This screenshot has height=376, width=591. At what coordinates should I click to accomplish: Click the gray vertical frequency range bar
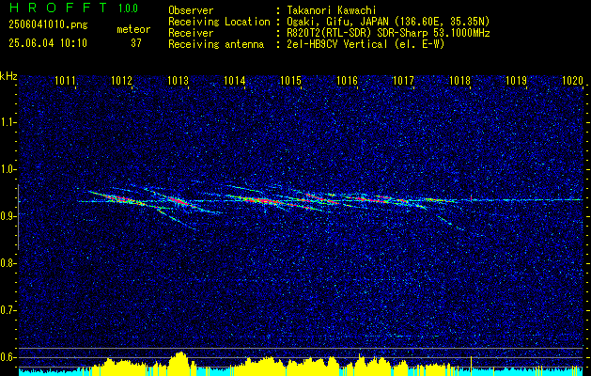[18, 217]
